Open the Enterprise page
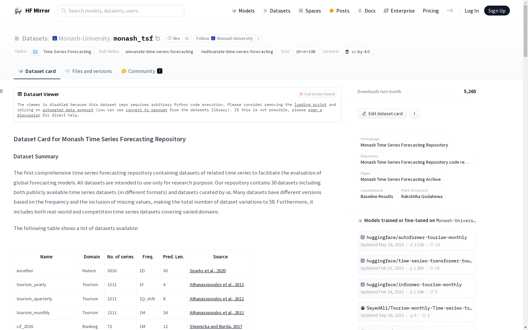Image resolution: width=528 pixels, height=330 pixels. (399, 11)
